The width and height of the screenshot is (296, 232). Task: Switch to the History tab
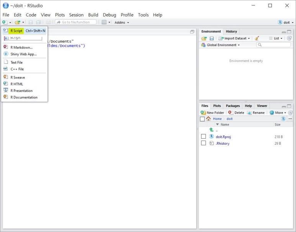click(x=231, y=31)
